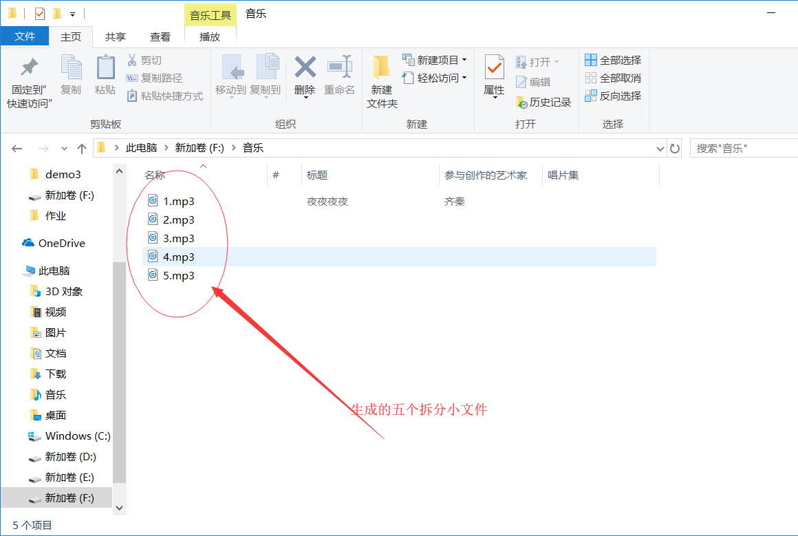
Task: Click Select all (全部选择)
Action: click(613, 60)
